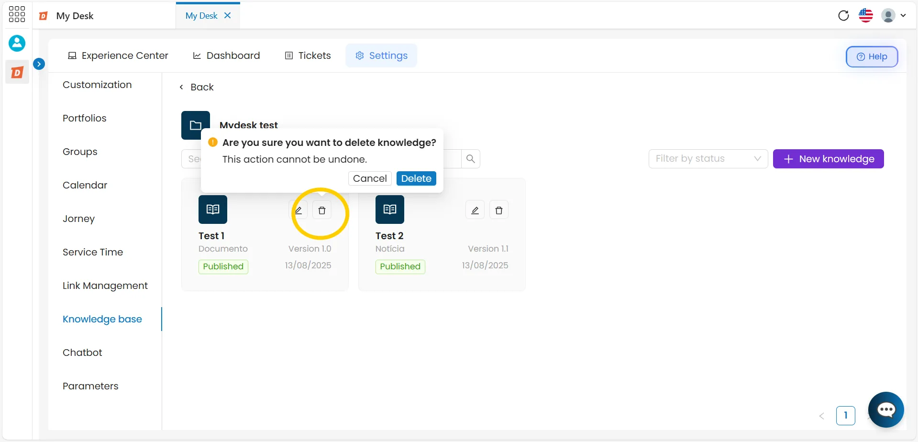Image resolution: width=918 pixels, height=442 pixels.
Task: Click the Mydesk test folder icon
Action: tap(196, 125)
